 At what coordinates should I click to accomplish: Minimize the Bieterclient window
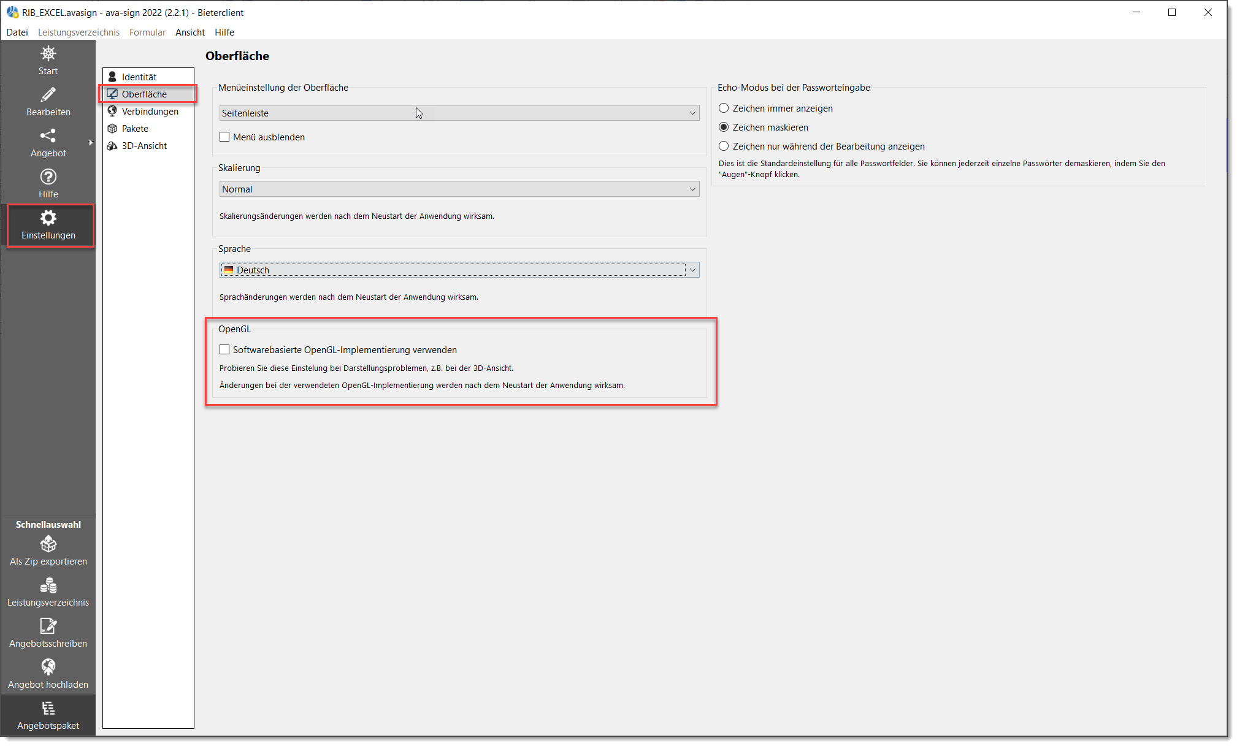click(1136, 12)
